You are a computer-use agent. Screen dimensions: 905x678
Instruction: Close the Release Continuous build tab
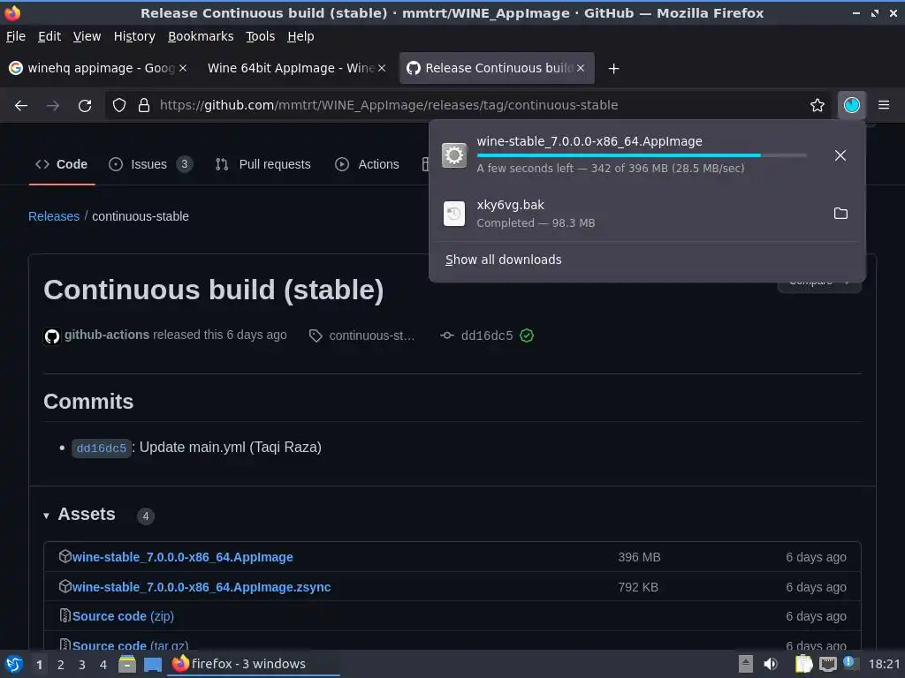[x=581, y=68]
